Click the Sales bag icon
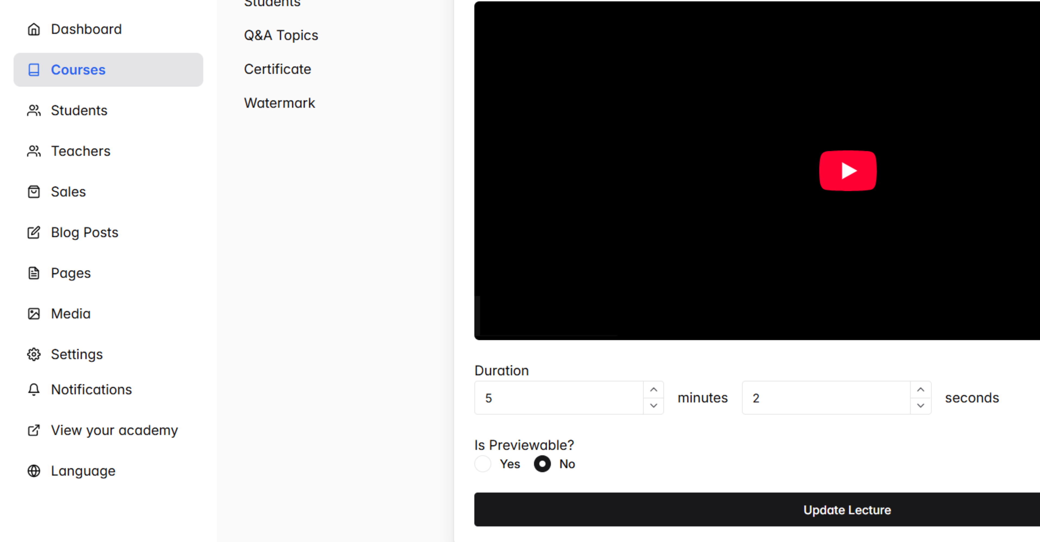This screenshot has height=542, width=1040. point(34,192)
